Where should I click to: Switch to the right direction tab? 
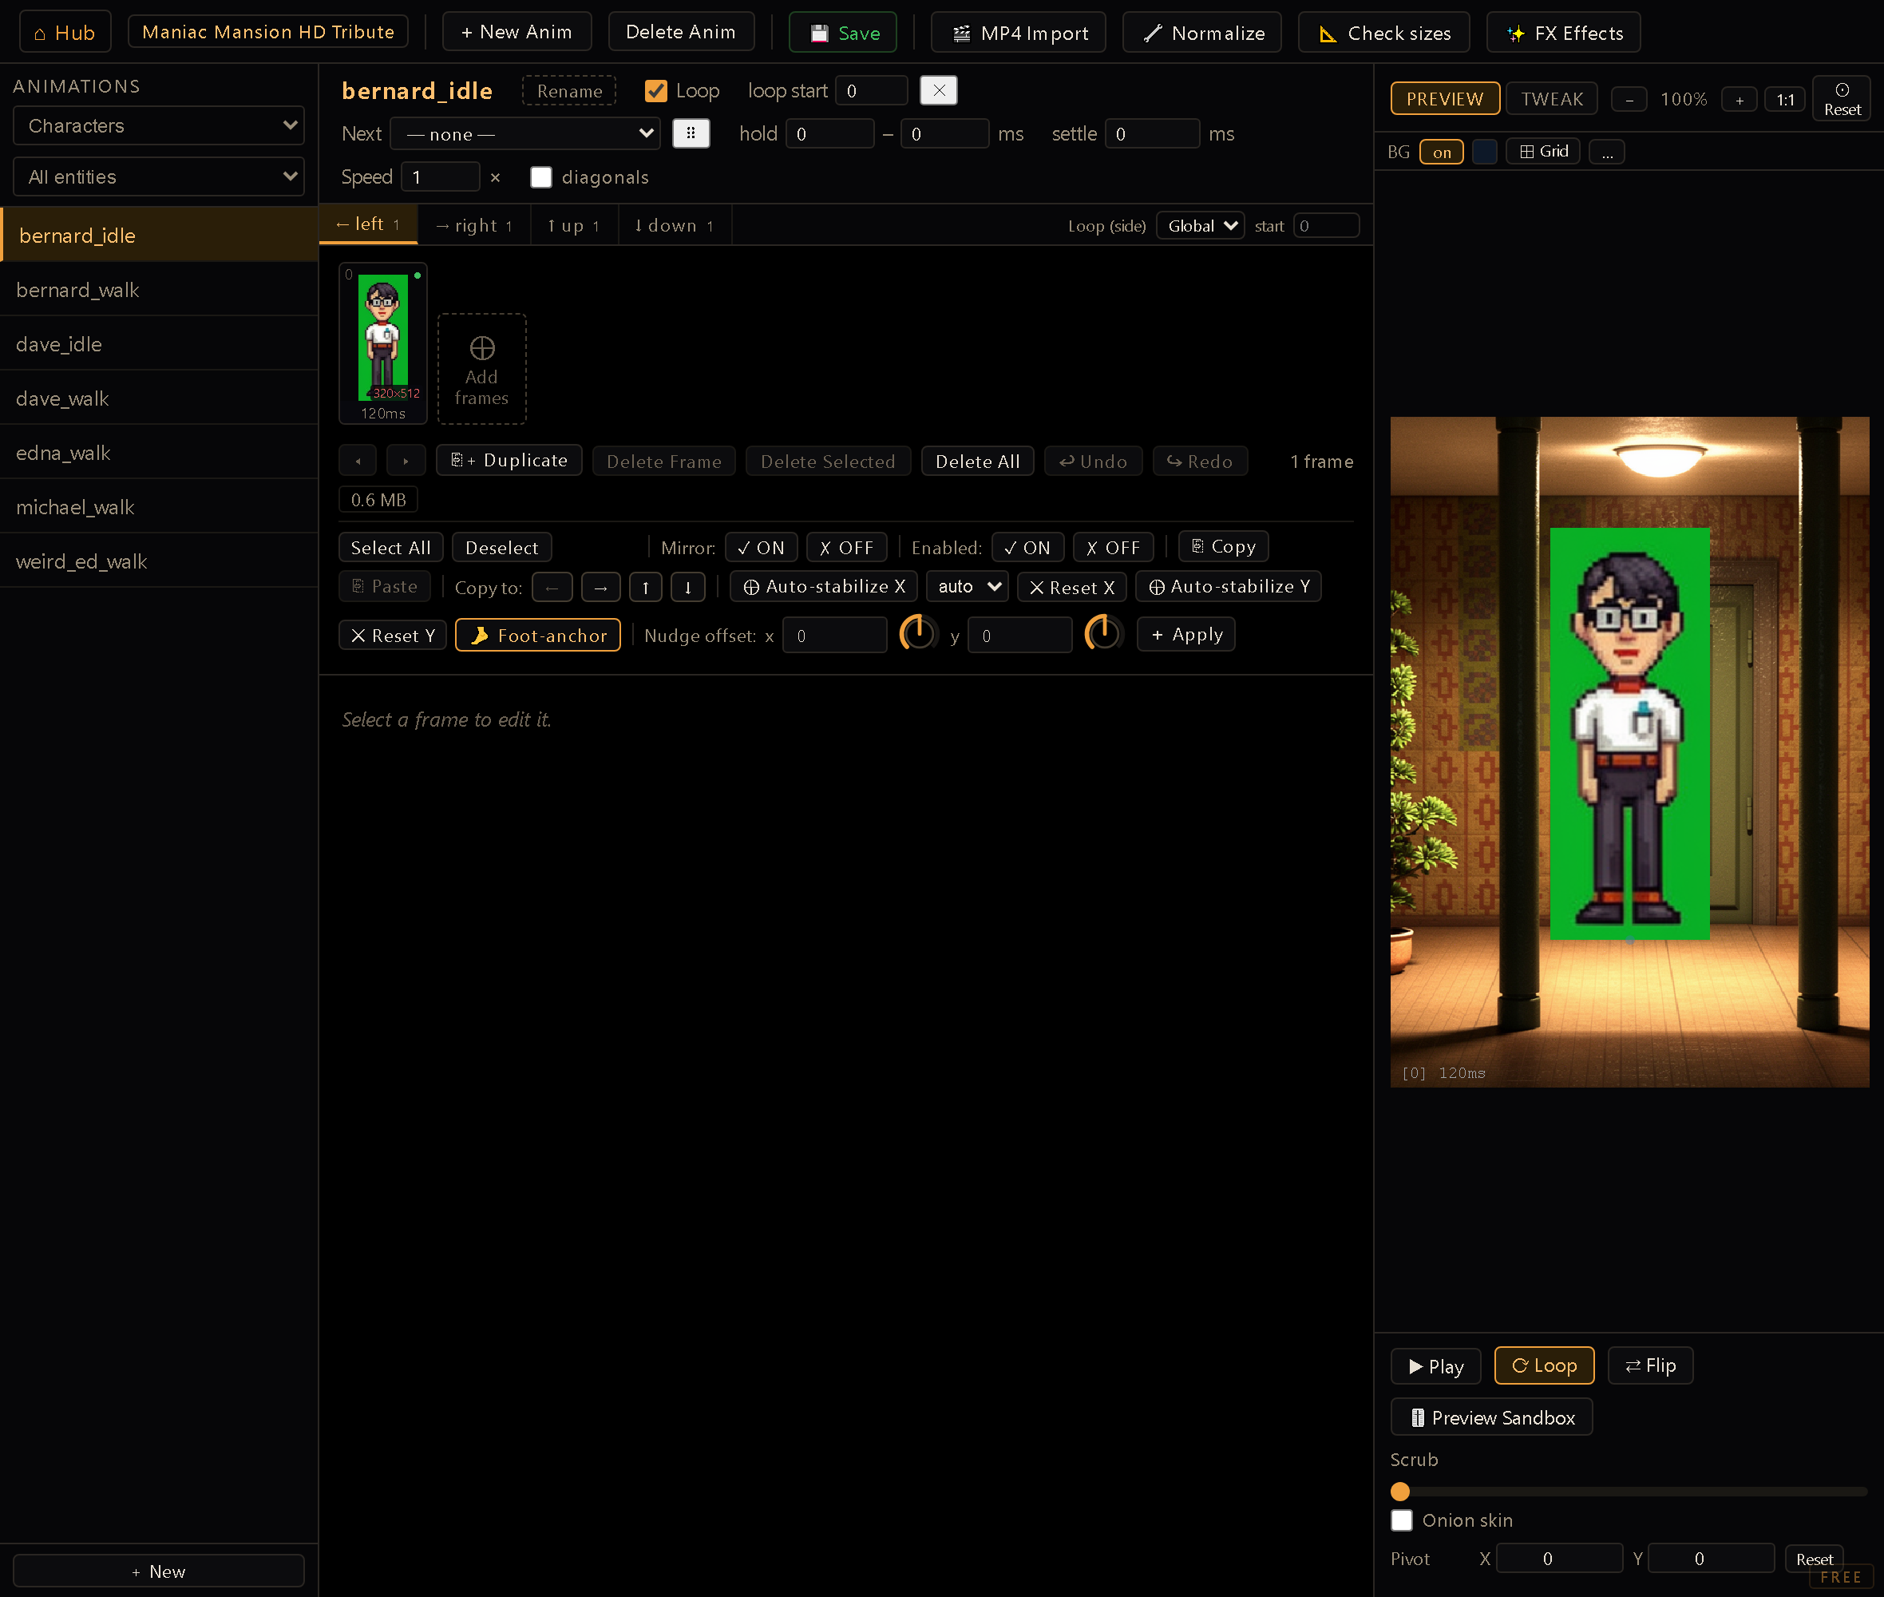pyautogui.click(x=474, y=225)
